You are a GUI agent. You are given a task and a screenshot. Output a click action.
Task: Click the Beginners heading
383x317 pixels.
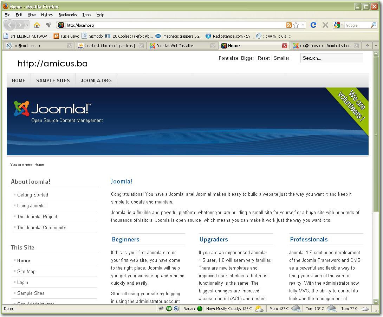click(x=125, y=239)
